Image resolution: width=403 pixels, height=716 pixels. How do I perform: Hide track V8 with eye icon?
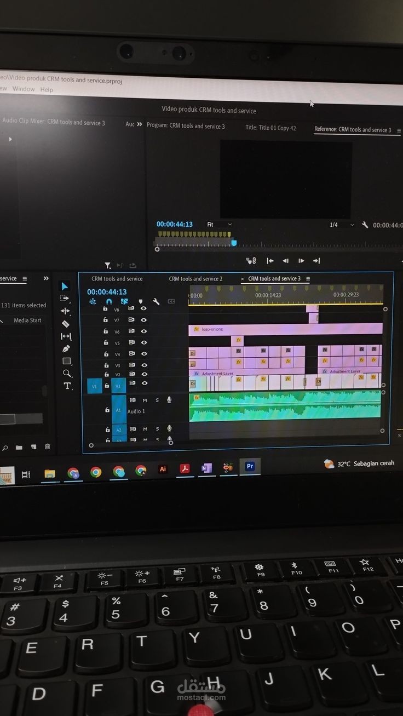point(143,308)
